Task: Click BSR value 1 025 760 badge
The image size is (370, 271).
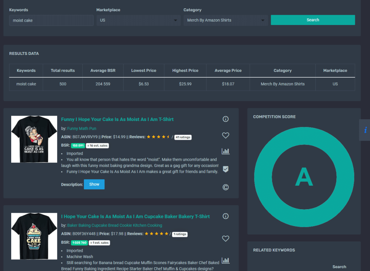Action: tap(79, 243)
